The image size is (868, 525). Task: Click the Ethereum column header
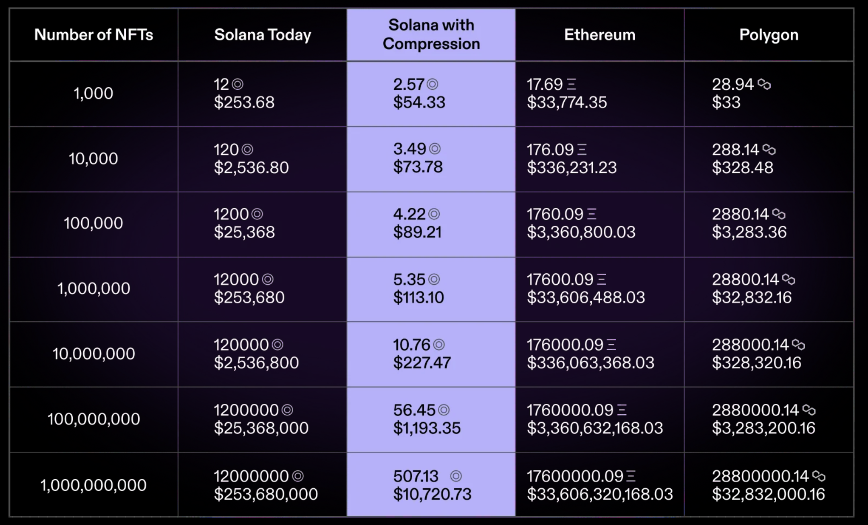point(600,35)
